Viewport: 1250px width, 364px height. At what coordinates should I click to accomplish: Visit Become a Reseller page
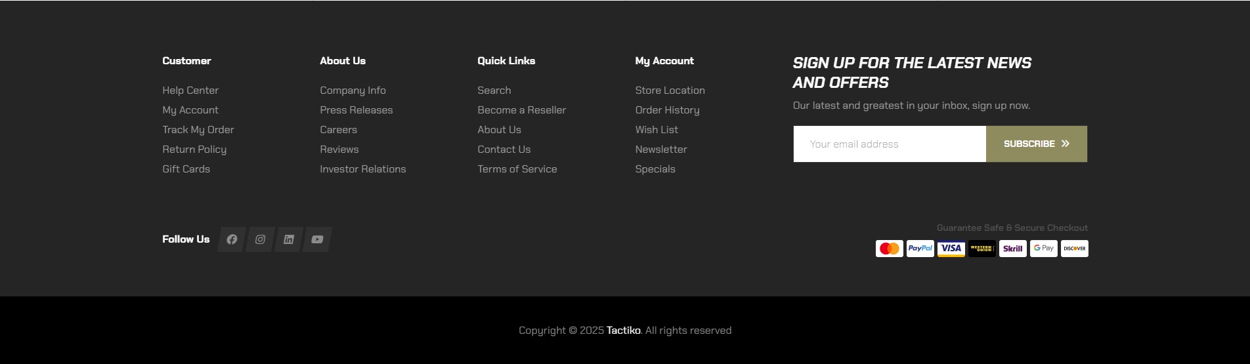click(522, 110)
